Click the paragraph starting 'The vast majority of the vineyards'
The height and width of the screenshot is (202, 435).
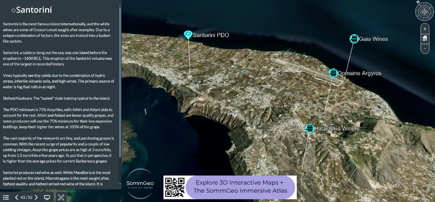(x=58, y=150)
